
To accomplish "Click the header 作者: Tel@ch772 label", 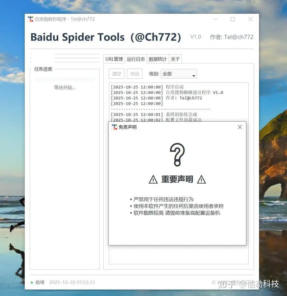I will pyautogui.click(x=232, y=37).
